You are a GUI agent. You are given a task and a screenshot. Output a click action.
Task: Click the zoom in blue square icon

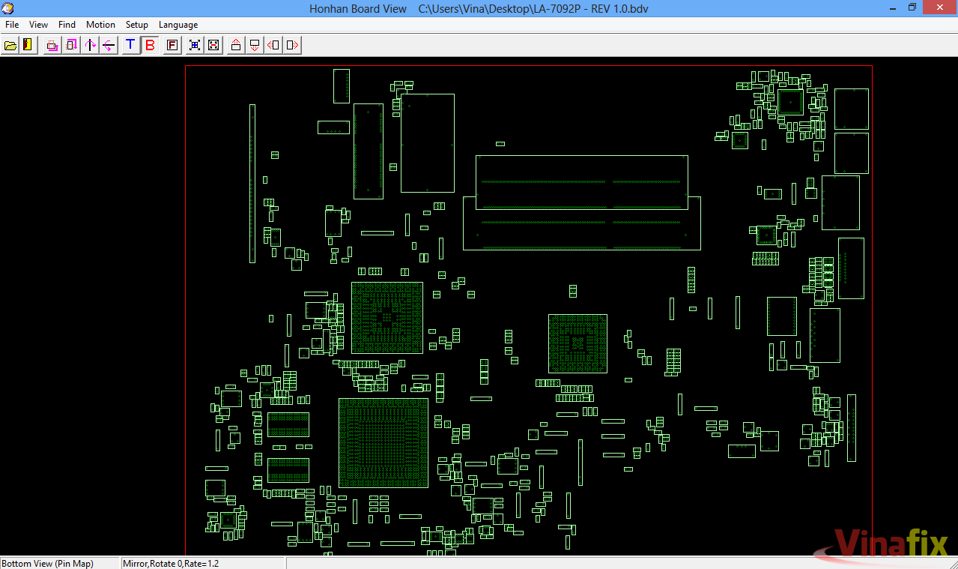pyautogui.click(x=195, y=45)
